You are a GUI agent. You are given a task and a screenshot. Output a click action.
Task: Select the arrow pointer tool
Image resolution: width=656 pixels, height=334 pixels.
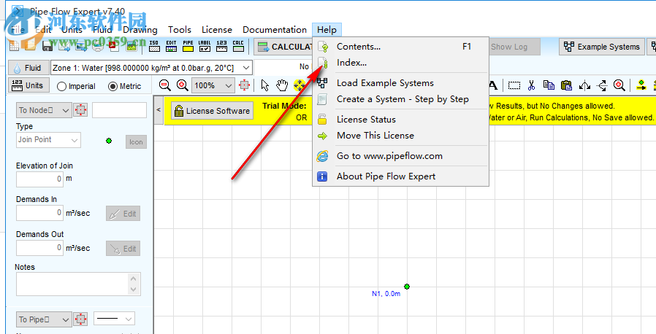265,85
